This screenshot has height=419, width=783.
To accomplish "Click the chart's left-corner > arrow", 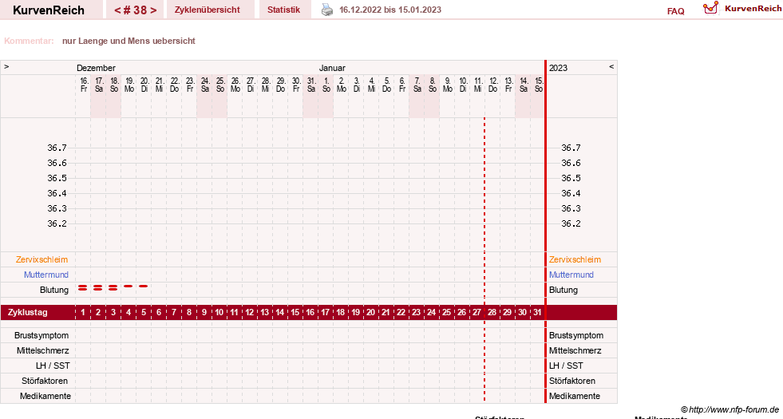I will coord(6,66).
